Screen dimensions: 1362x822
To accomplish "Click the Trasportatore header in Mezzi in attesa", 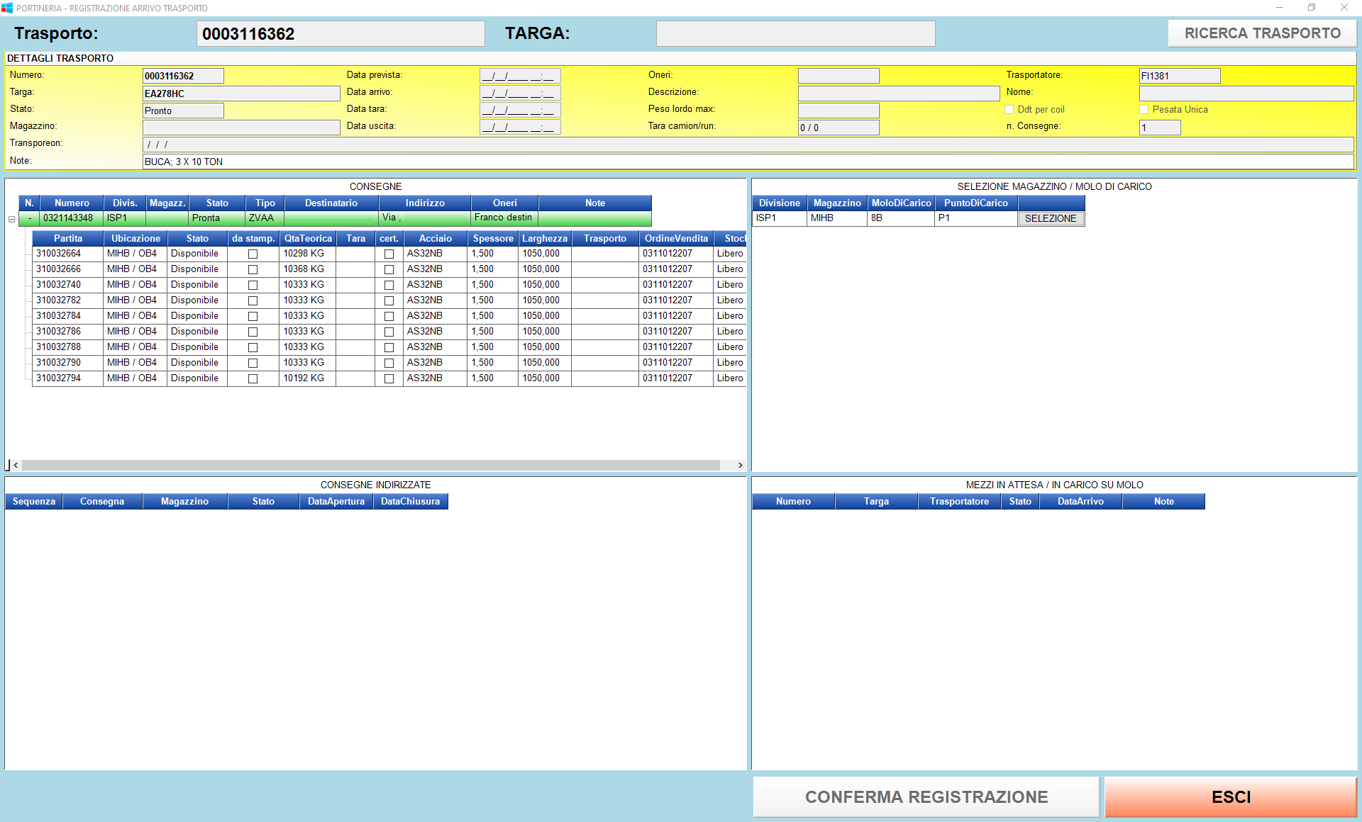I will click(959, 501).
